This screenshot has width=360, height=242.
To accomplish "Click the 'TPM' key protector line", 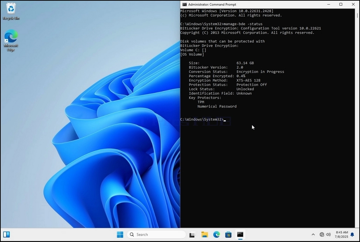I will pos(201,102).
